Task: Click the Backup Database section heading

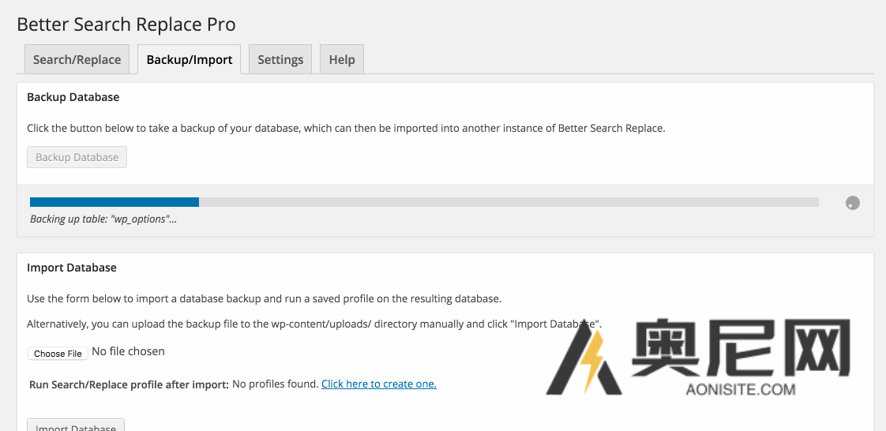Action: click(x=73, y=98)
